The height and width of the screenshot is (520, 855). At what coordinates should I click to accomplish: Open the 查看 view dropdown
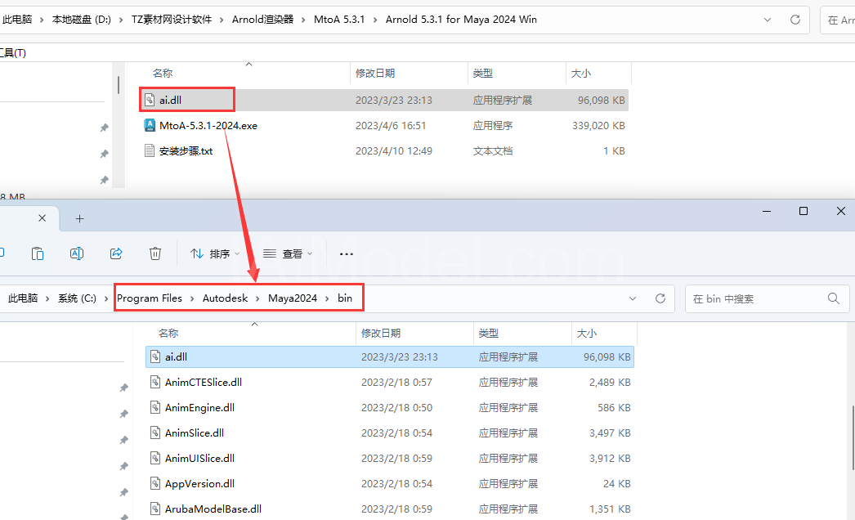point(288,253)
